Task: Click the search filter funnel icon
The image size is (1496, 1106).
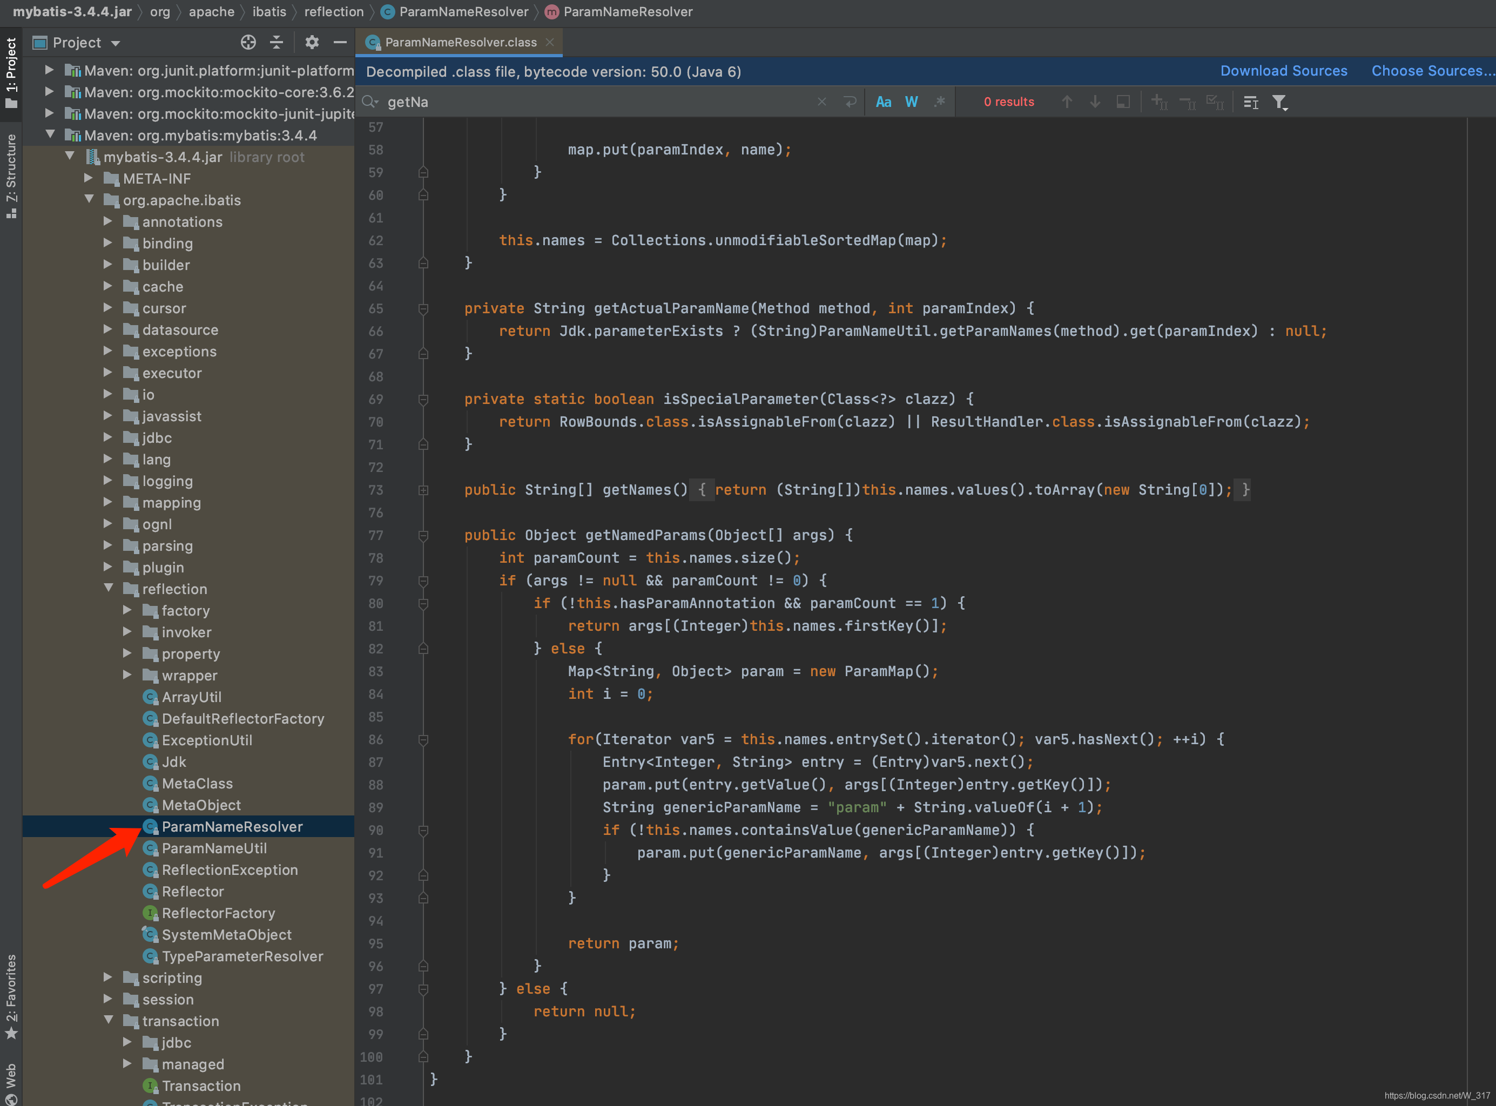Action: click(1279, 102)
